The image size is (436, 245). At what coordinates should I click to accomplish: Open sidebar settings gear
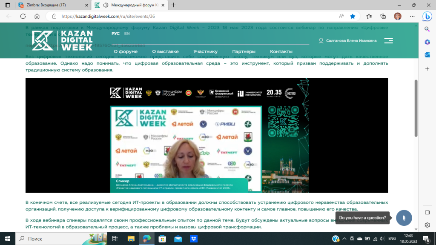click(427, 225)
